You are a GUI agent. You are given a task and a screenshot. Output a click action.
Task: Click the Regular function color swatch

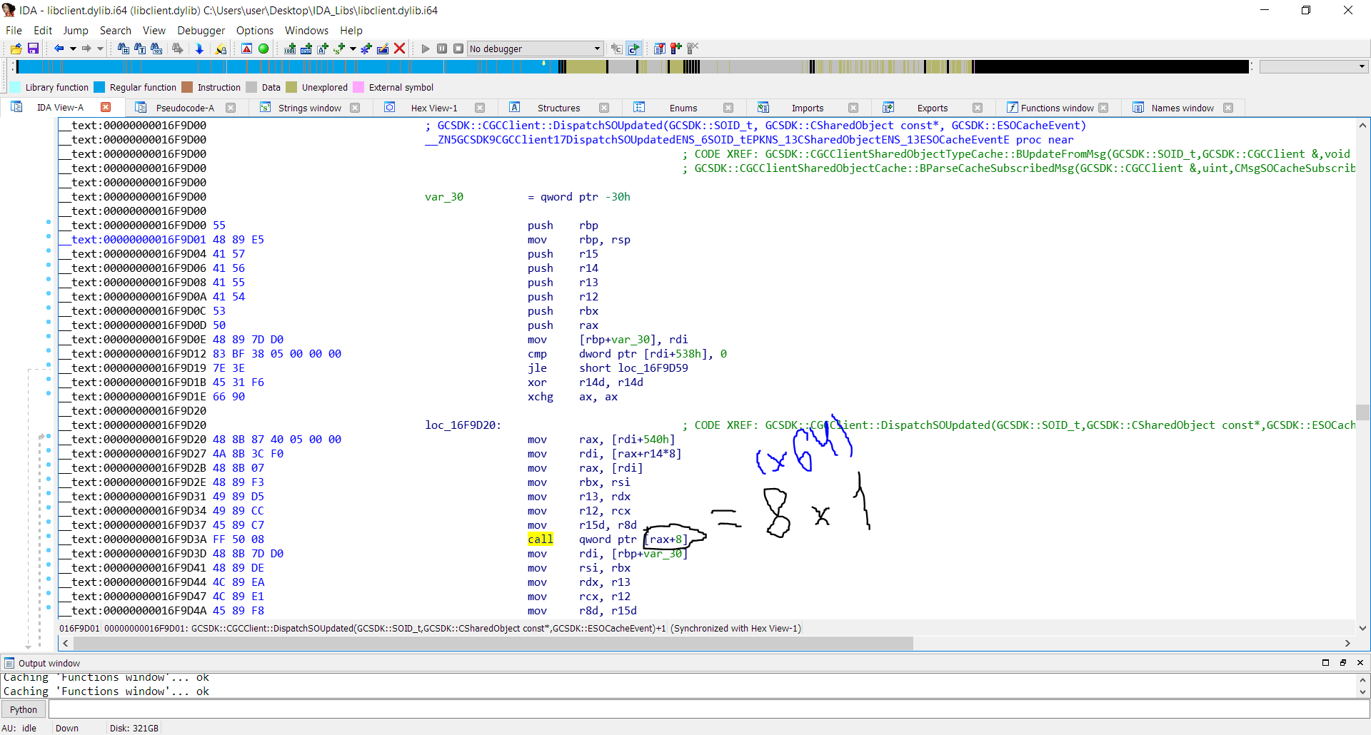click(99, 87)
